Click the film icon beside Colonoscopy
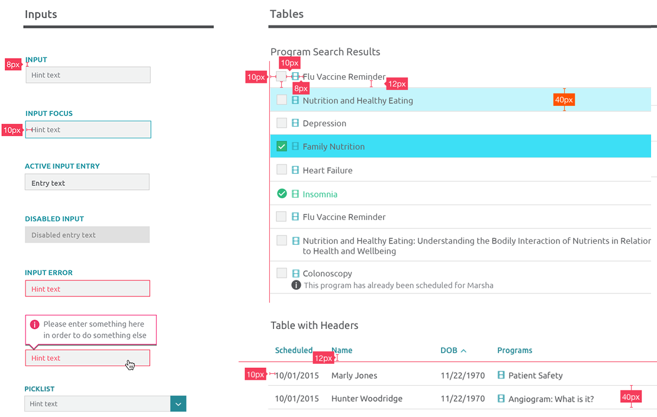657x417 pixels. 295,273
